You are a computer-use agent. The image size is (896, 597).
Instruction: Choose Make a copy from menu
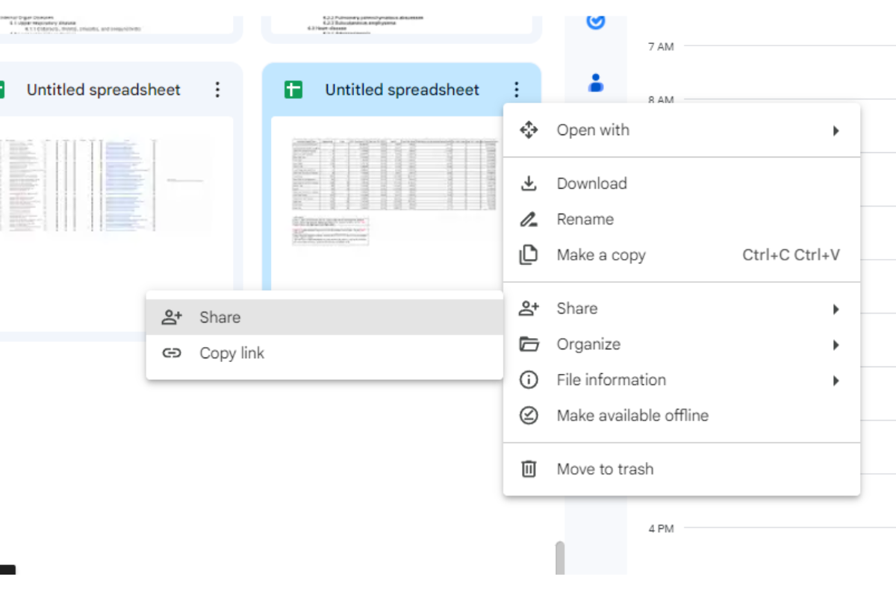[600, 255]
